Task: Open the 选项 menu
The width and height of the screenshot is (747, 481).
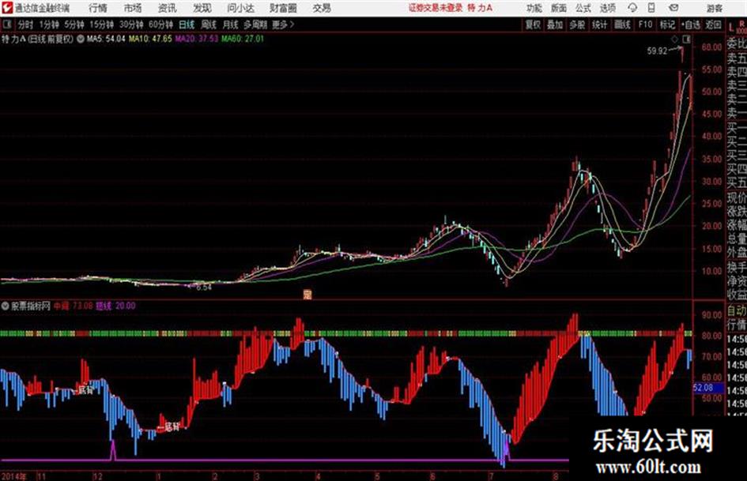Action: coord(607,8)
